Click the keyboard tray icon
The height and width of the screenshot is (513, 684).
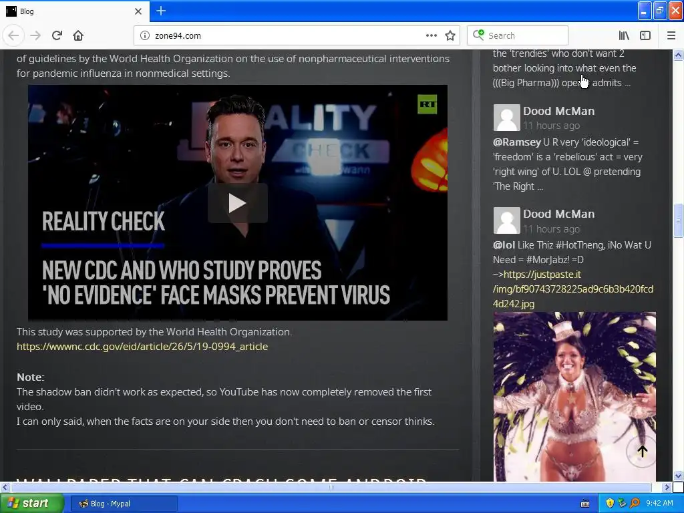tap(585, 504)
